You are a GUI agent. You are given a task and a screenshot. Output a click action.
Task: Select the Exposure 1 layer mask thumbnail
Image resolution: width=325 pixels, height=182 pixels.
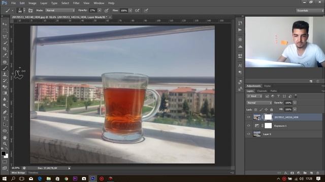click(268, 125)
